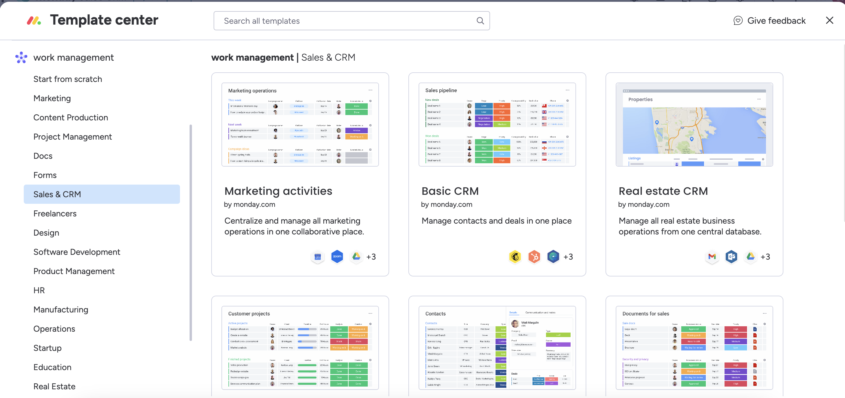Open Contacts preview thumbnail
The height and width of the screenshot is (398, 845).
pyautogui.click(x=497, y=348)
